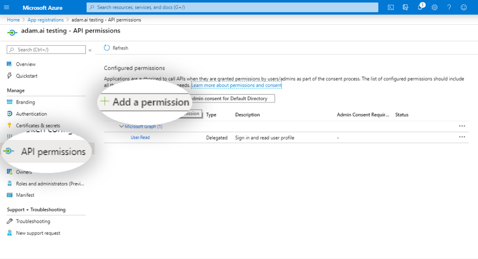This screenshot has width=478, height=259.
Task: Collapse sidebar with double chevron
Action: point(90,50)
